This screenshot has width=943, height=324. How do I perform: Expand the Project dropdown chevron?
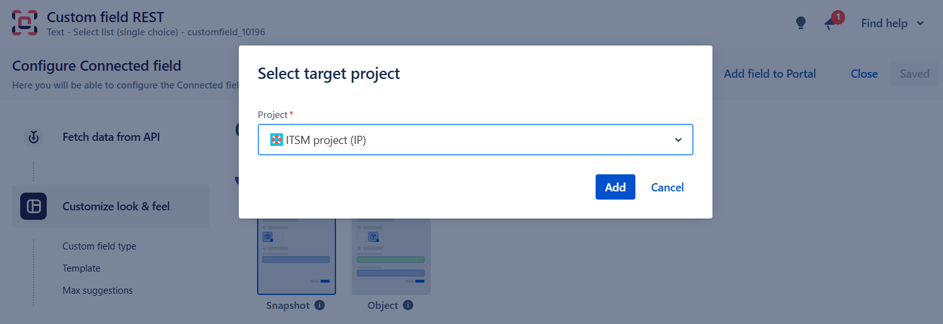[x=678, y=140]
